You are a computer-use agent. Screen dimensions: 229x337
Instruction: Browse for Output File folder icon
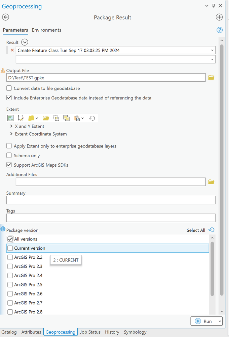[211, 78]
